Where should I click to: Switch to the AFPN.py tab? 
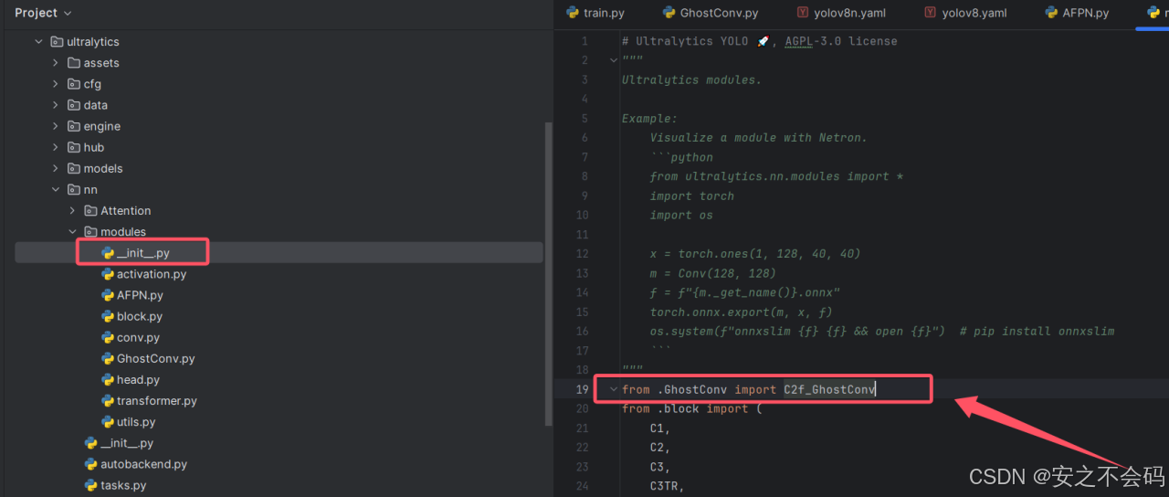coord(1076,13)
